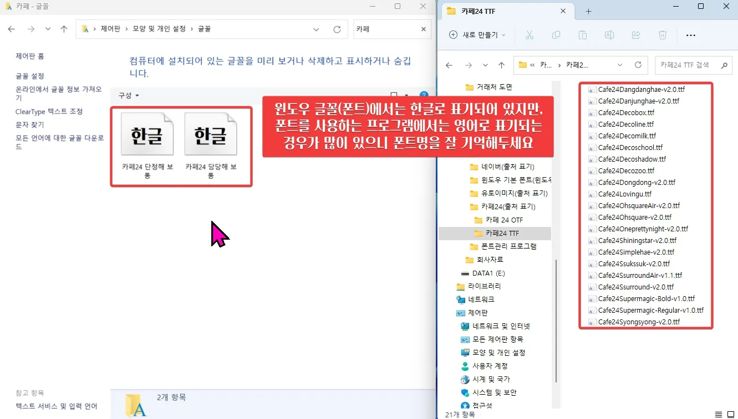Click the Cut scissors icon in File Explorer
This screenshot has width=738, height=419.
coord(529,35)
